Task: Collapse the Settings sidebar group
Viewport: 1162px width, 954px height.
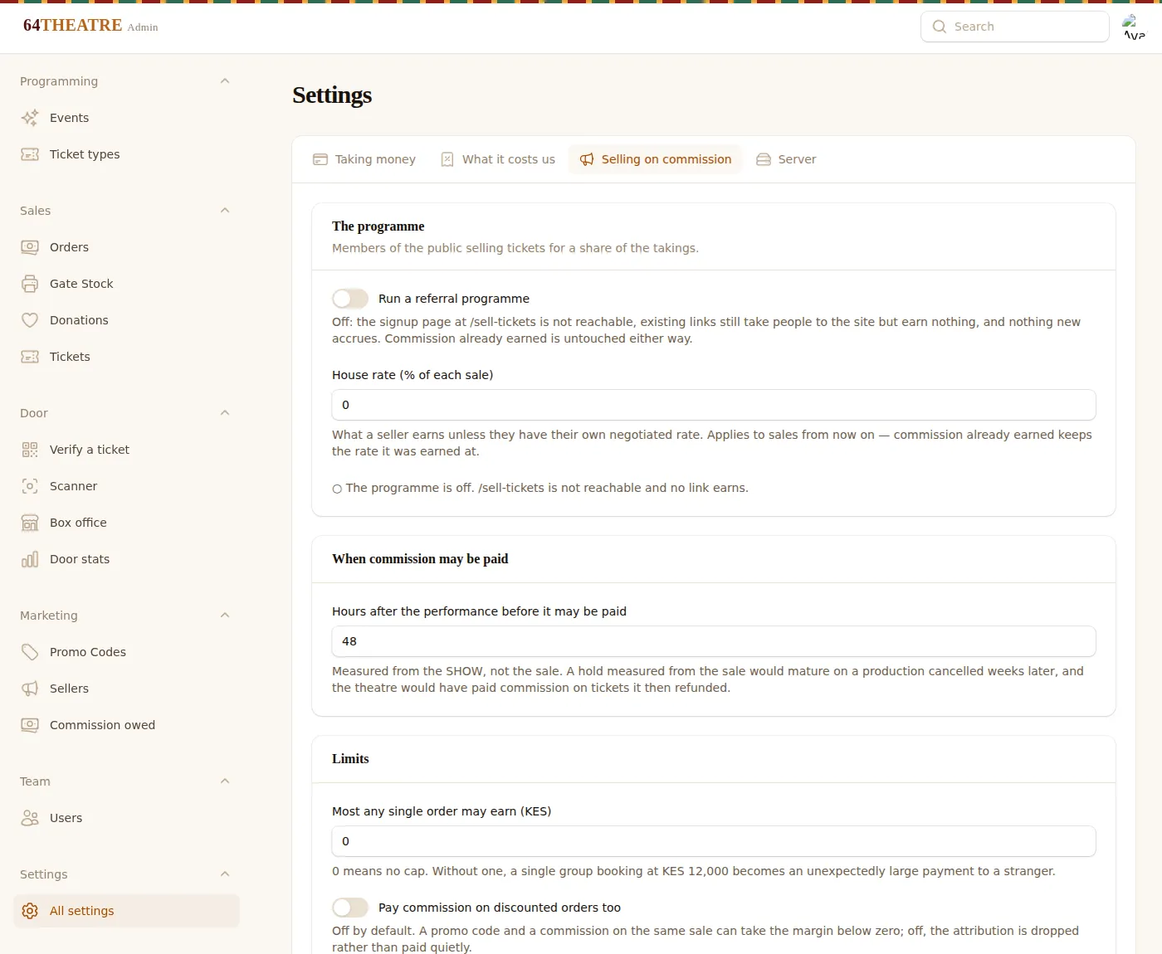Action: (224, 874)
